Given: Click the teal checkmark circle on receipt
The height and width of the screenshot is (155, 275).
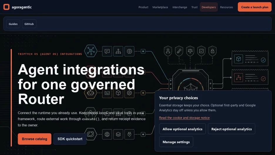Looking at the screenshot, I should tap(263, 60).
